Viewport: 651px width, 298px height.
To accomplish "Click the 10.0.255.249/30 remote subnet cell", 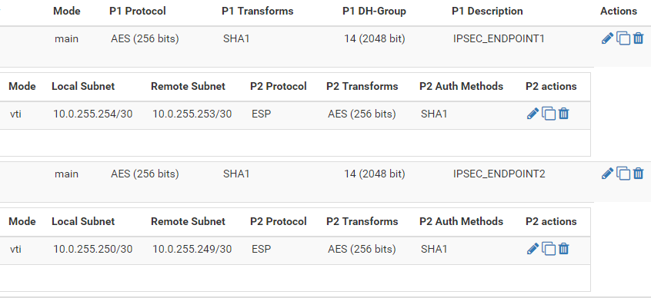I will click(x=192, y=249).
